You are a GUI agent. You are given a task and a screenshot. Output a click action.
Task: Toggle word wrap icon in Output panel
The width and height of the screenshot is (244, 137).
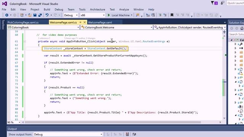[x=134, y=134]
